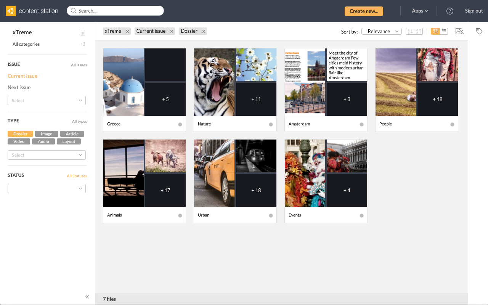Toggle the Dossier type filter
Image resolution: width=488 pixels, height=305 pixels.
[20, 133]
